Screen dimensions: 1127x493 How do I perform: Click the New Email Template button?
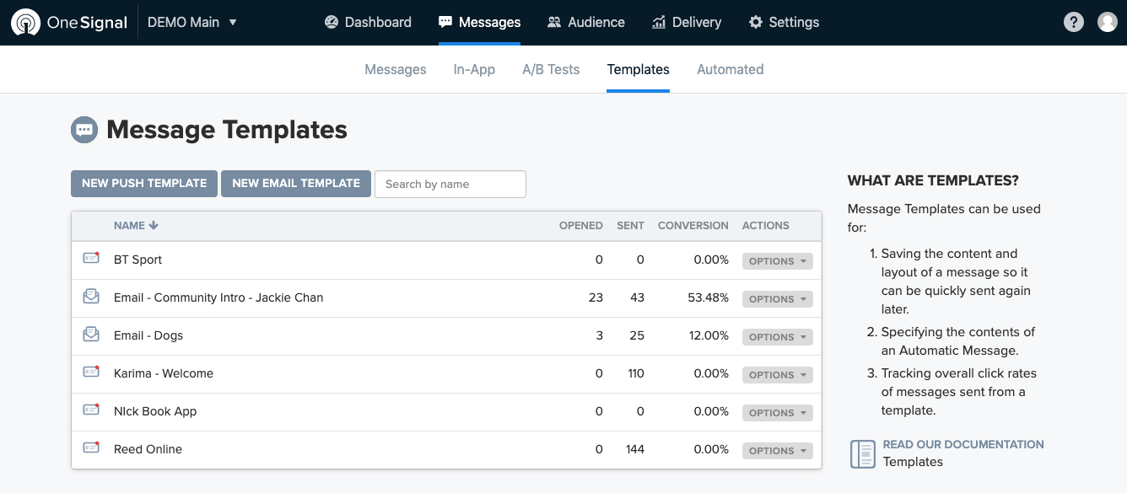[295, 184]
